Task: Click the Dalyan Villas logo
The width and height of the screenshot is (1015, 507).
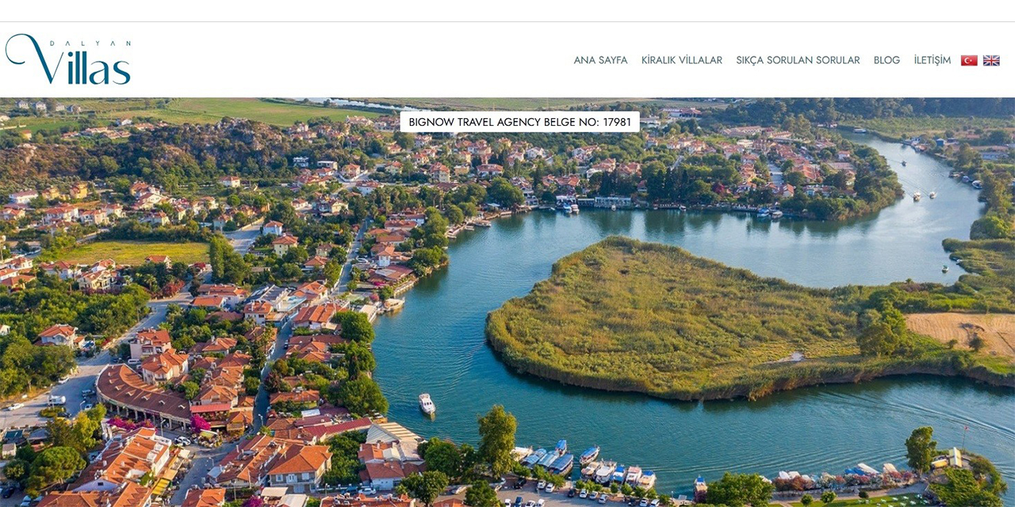Action: [x=68, y=59]
